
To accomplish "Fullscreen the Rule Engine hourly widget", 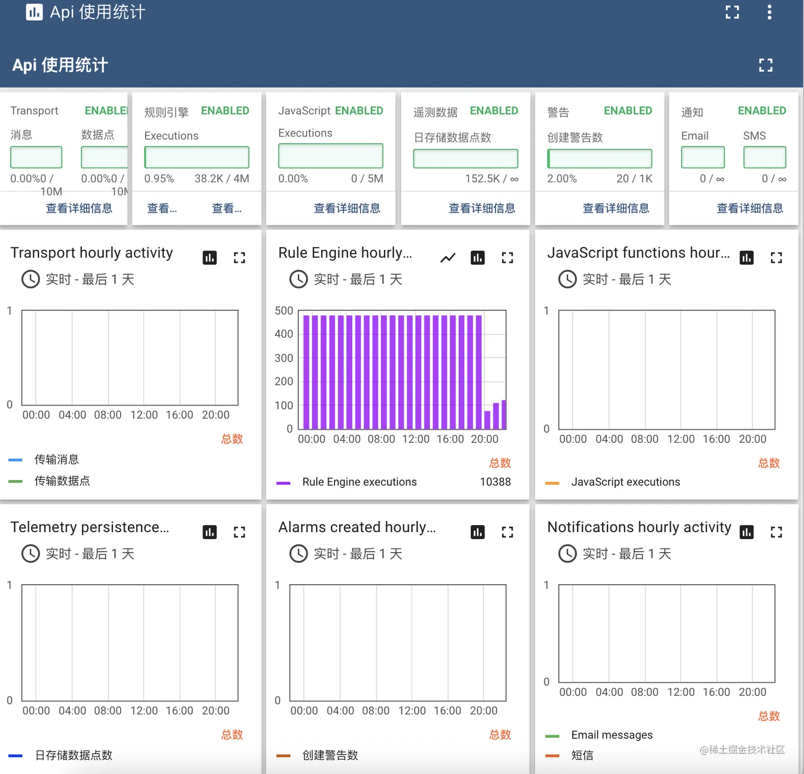I will click(507, 258).
